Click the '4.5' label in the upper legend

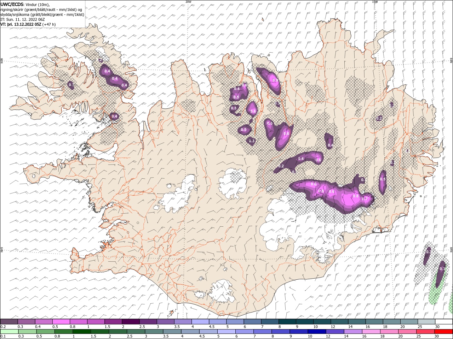pos(212,327)
